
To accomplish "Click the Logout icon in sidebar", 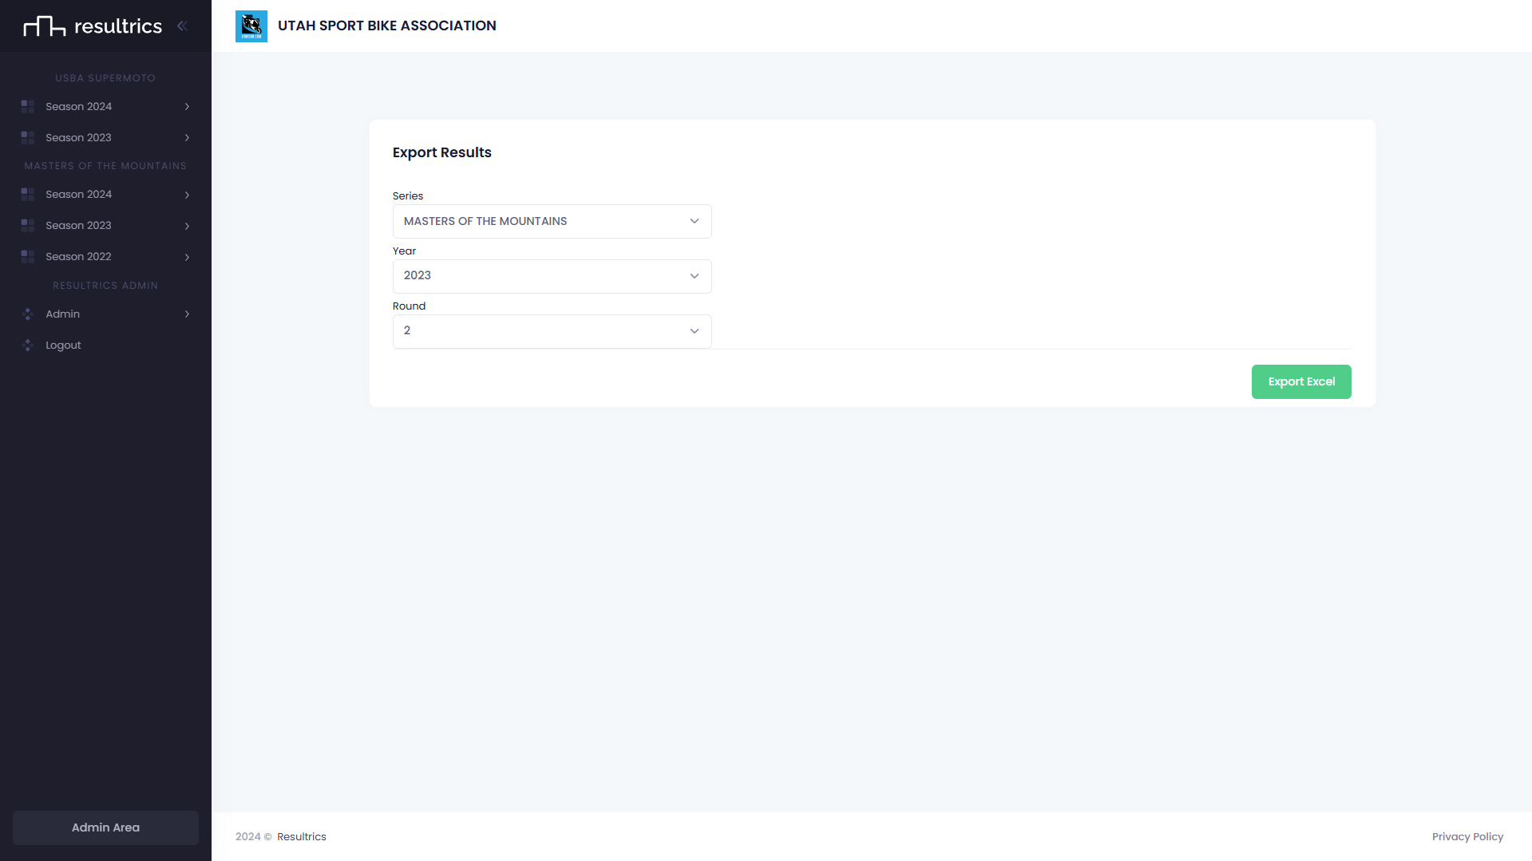I will 28,346.
